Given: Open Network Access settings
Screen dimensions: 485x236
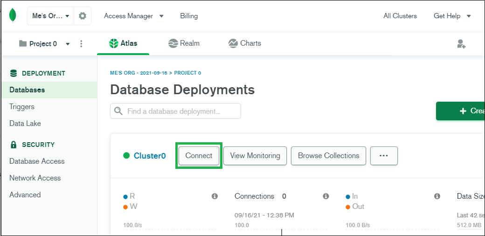Looking at the screenshot, I should click(35, 178).
